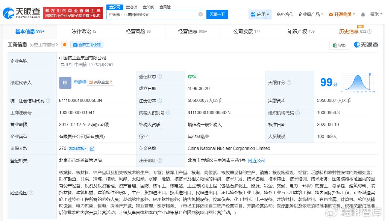Click the 北京市市场监督管理局 cell
This screenshot has width=385, height=221.
[80, 160]
